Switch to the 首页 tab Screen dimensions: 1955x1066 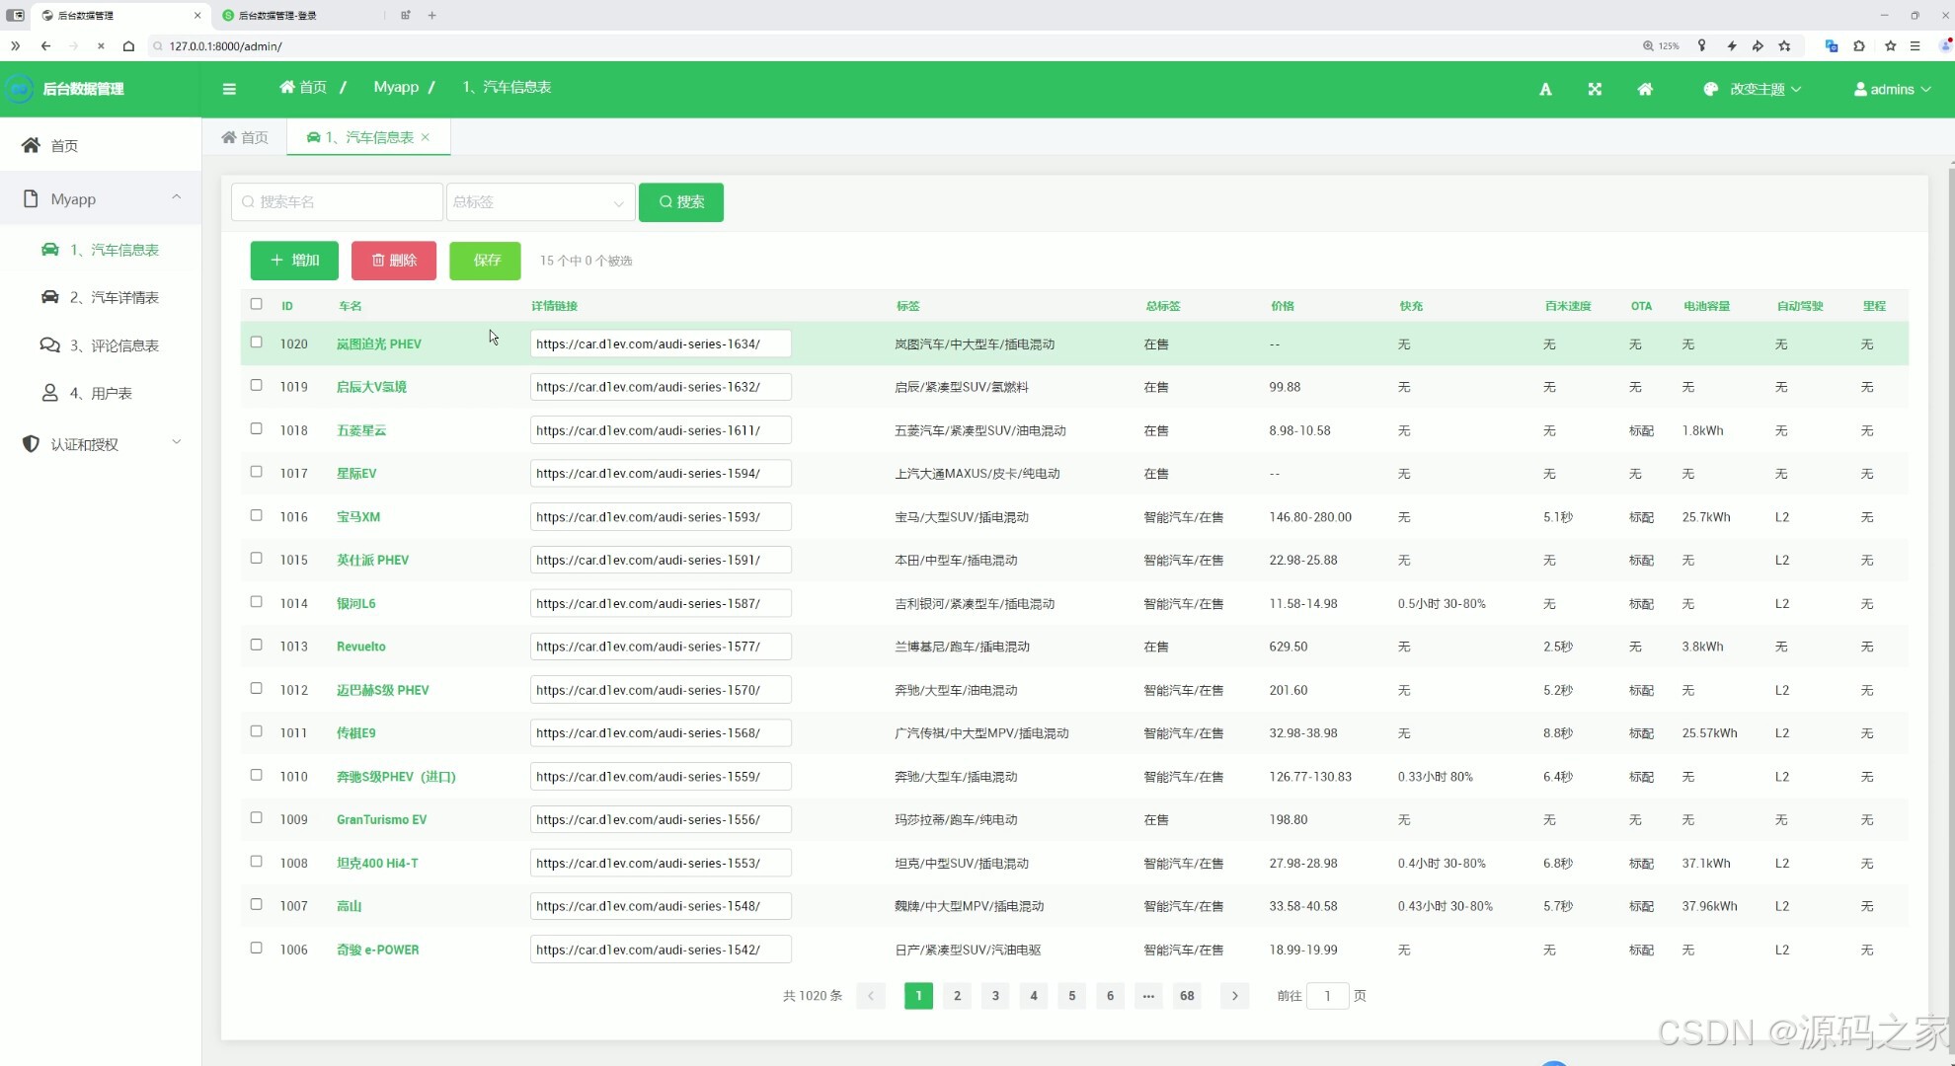click(x=245, y=137)
